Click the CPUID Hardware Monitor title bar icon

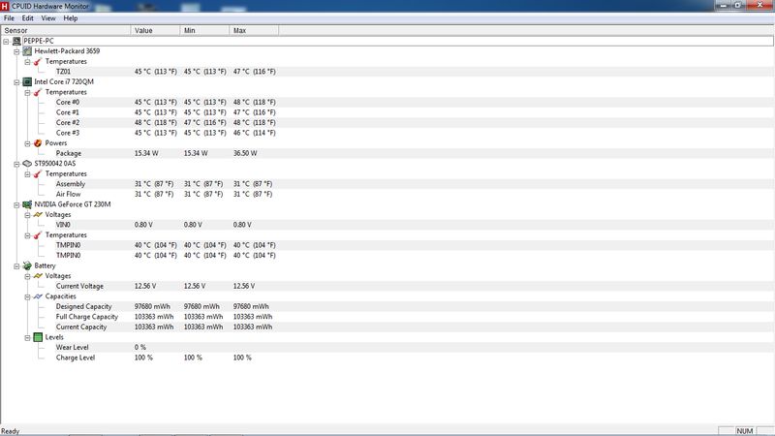[5, 6]
